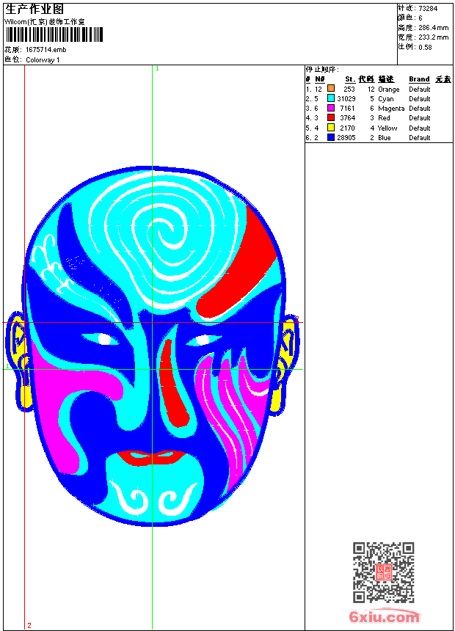Click stitch count 3764 in Red row

348,118
